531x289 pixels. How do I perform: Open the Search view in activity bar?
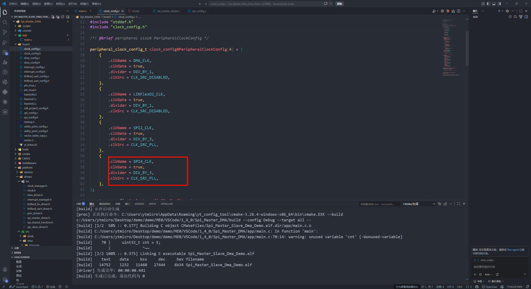point(5,22)
